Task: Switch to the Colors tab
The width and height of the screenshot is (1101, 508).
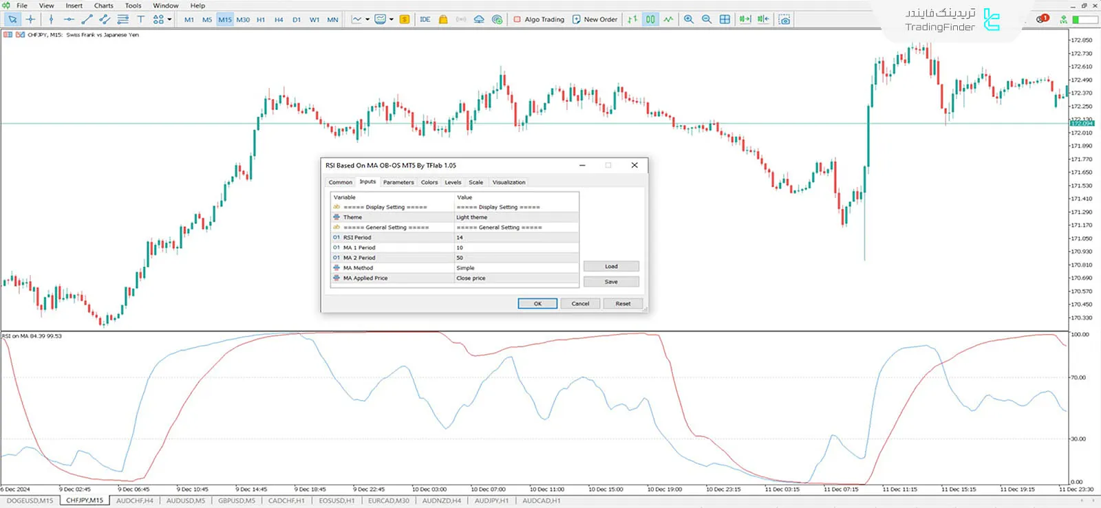Action: 429,182
